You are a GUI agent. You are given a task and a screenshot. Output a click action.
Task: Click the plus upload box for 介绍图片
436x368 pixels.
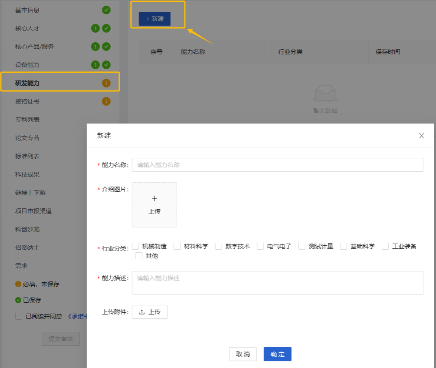pos(154,204)
